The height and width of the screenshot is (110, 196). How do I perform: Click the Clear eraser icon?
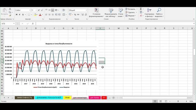pyautogui.click(x=141, y=16)
